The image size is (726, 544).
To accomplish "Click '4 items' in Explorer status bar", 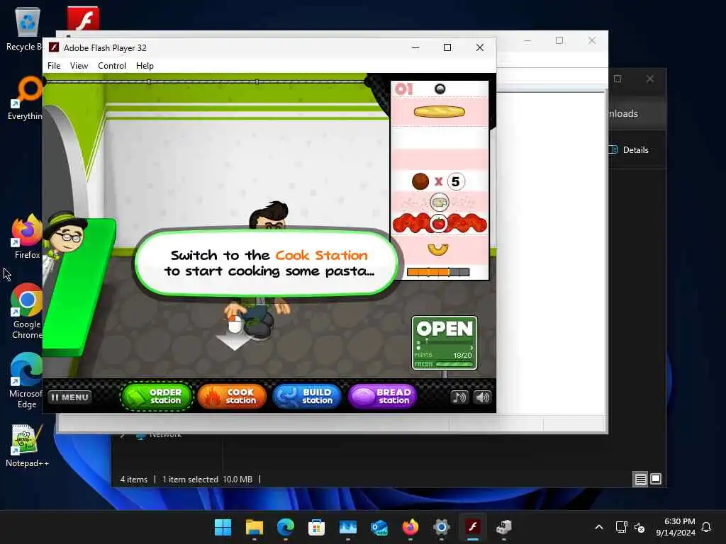I will click(x=134, y=480).
